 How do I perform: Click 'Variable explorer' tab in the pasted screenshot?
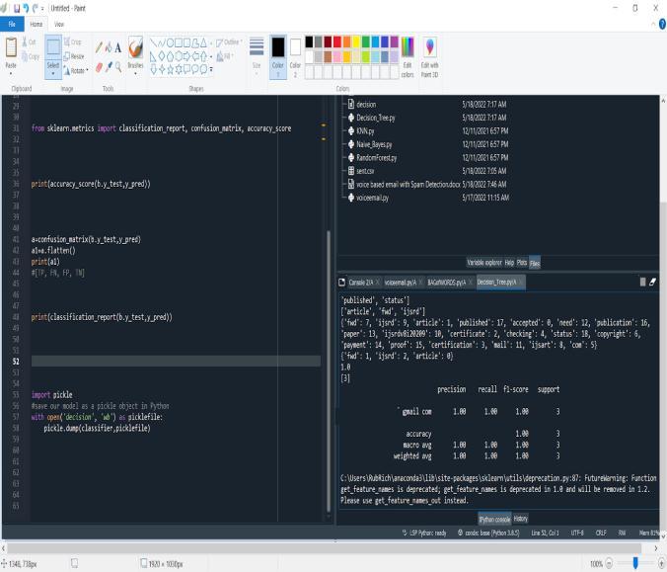pyautogui.click(x=484, y=263)
